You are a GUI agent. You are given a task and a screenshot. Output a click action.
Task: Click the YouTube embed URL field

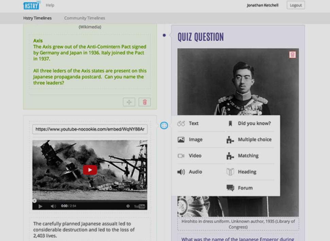(x=90, y=129)
